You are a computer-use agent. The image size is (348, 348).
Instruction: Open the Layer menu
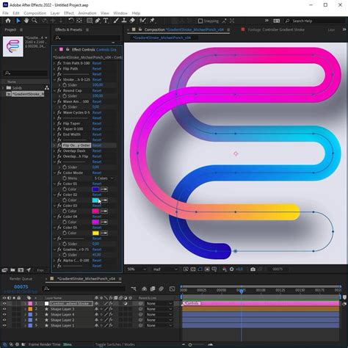(55, 13)
